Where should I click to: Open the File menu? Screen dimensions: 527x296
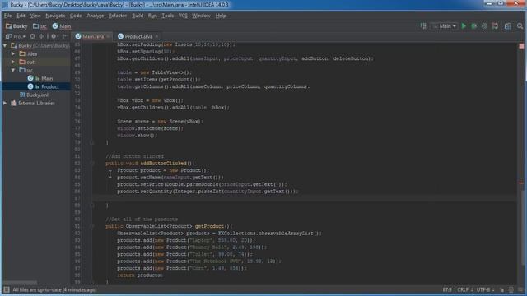click(x=7, y=16)
